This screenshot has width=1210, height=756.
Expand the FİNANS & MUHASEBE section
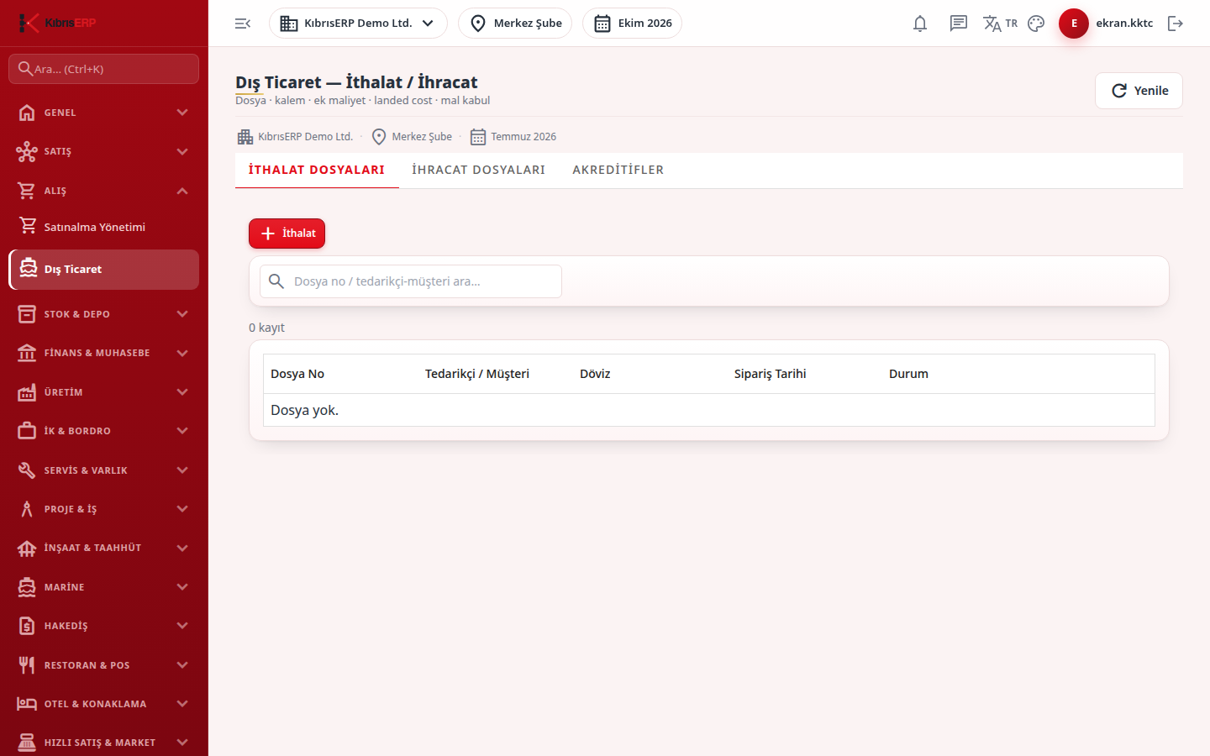pyautogui.click(x=103, y=353)
